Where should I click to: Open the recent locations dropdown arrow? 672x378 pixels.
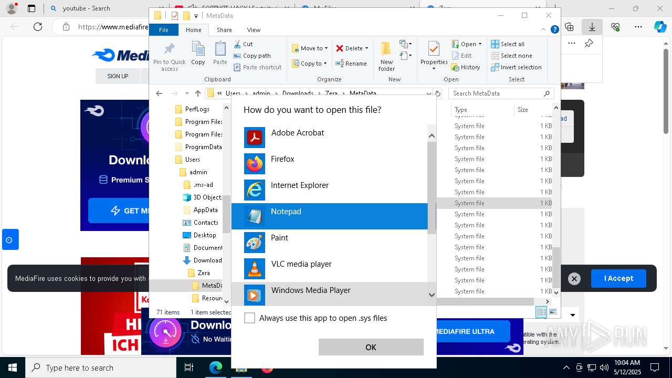pyautogui.click(x=187, y=93)
